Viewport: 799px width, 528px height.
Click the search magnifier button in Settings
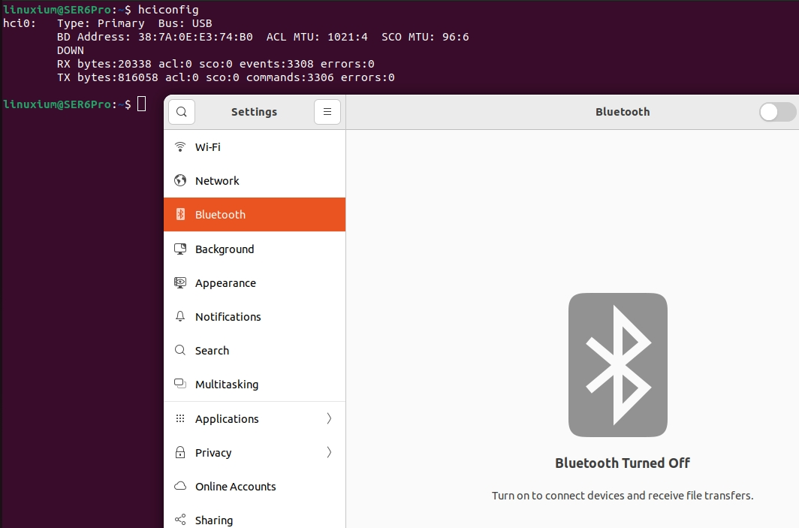182,112
